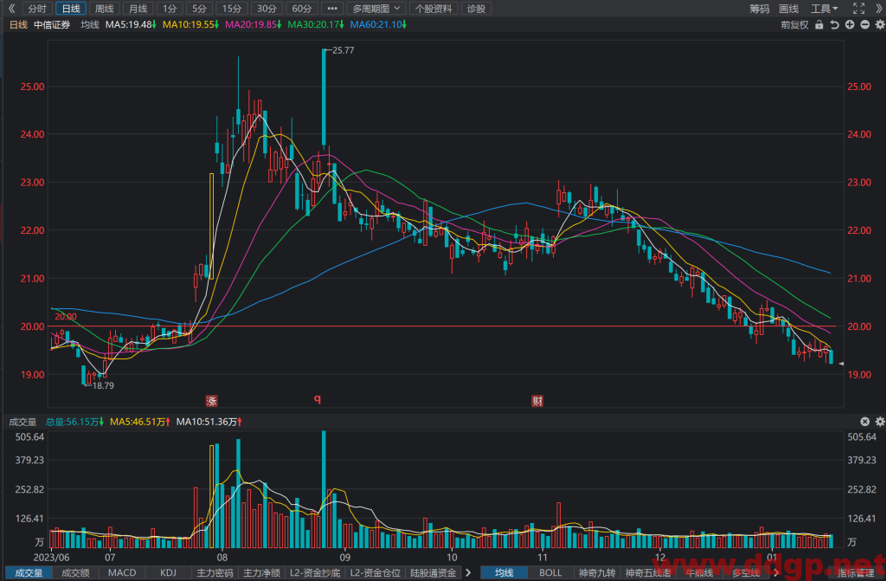Open 工具 tools dropdown menu

click(x=825, y=9)
